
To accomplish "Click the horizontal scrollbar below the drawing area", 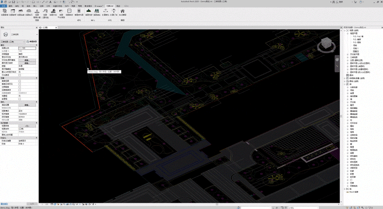I will 217,204.
